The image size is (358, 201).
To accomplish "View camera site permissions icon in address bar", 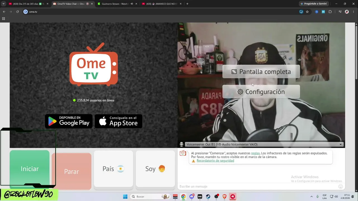I will (26, 12).
